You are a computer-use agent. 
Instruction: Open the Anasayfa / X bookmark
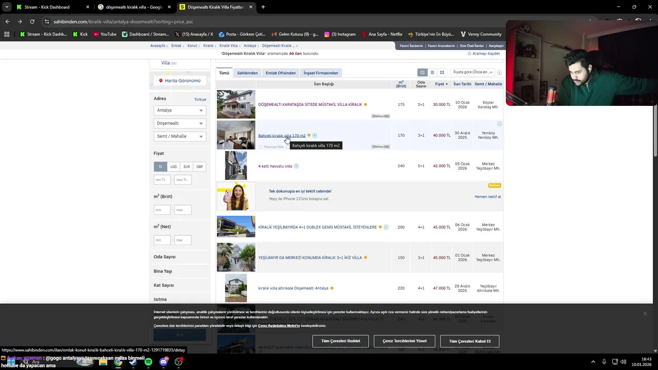point(194,34)
